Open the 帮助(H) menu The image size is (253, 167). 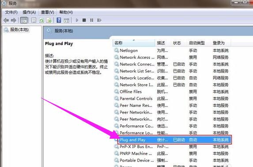pos(66,12)
